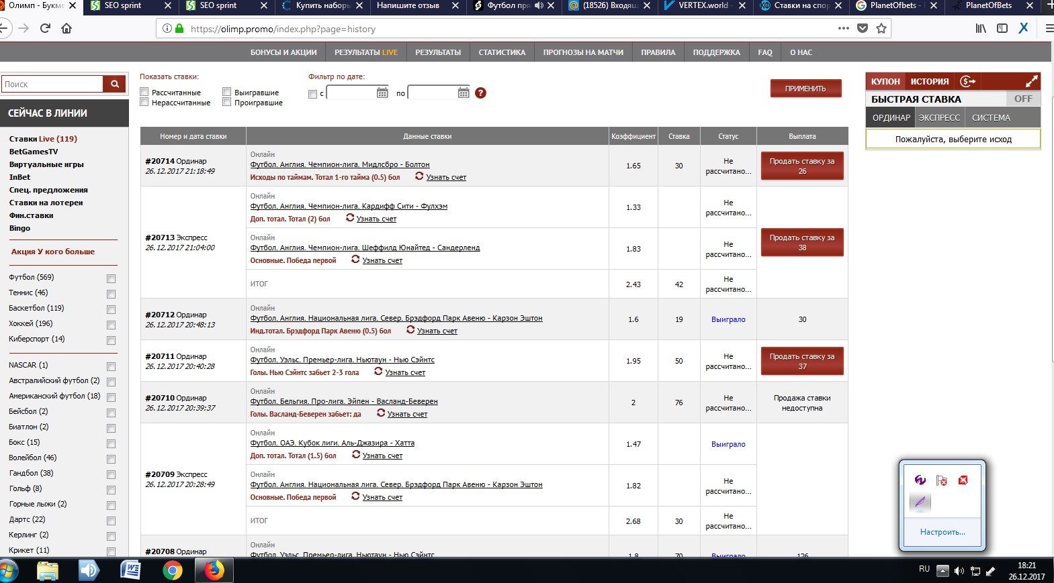Sell bet #20714 for 26
This screenshot has width=1054, height=583.
[802, 166]
